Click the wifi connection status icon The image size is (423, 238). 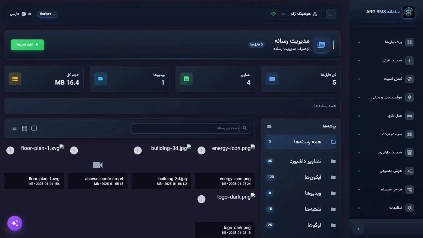click(x=273, y=14)
